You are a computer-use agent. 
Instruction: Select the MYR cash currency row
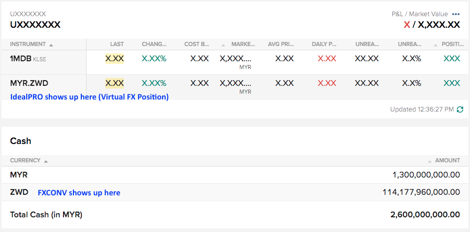[x=235, y=175]
